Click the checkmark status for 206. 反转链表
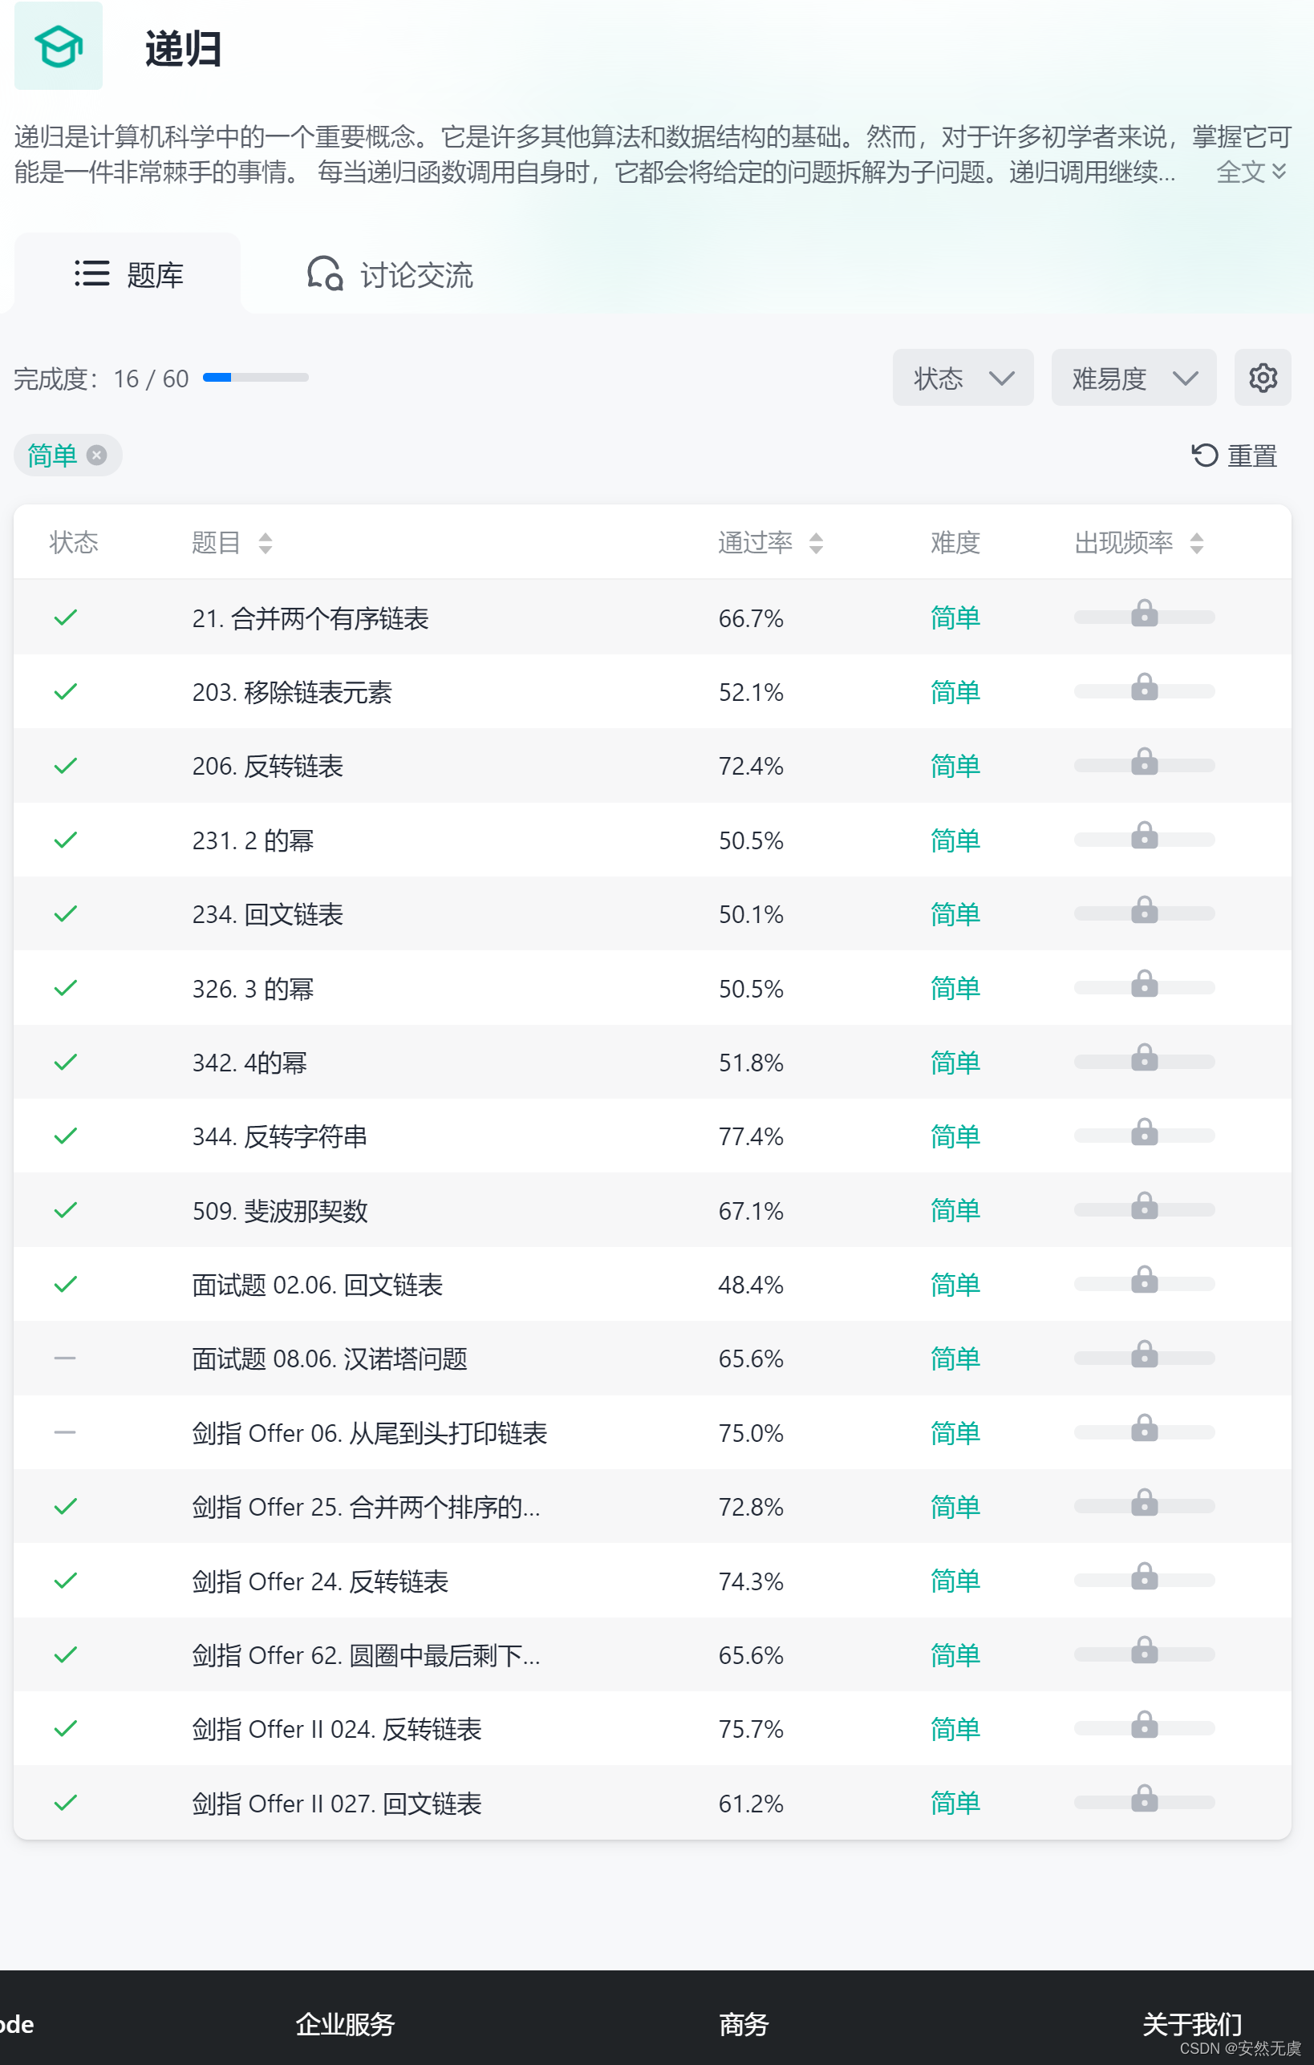1314x2065 pixels. pos(65,765)
